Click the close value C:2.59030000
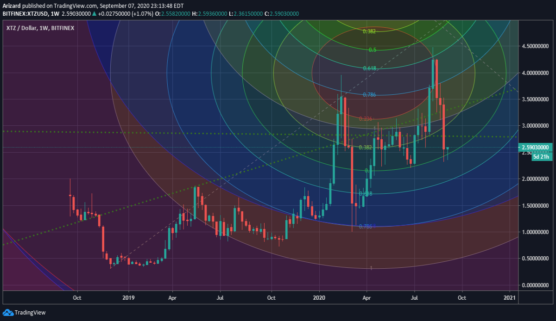Viewport: 556px width, 321px height. 281,14
